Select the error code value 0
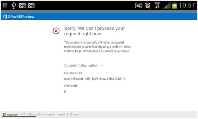The width and height of the screenshot is (198, 119). (65, 92)
